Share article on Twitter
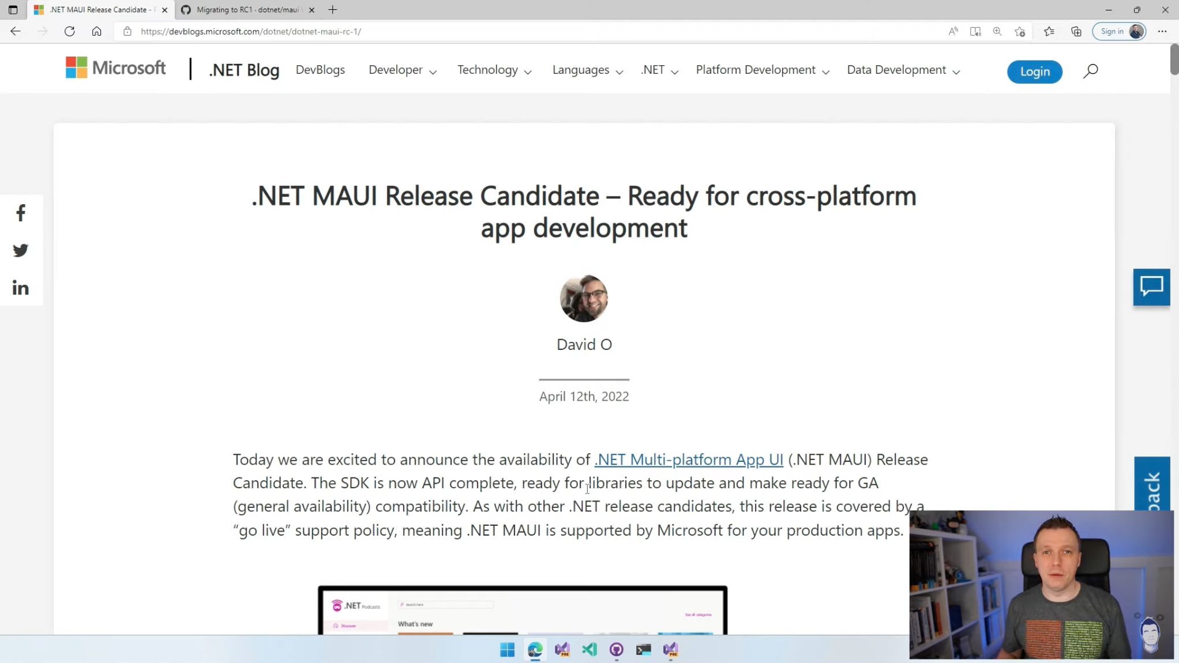 coord(21,251)
